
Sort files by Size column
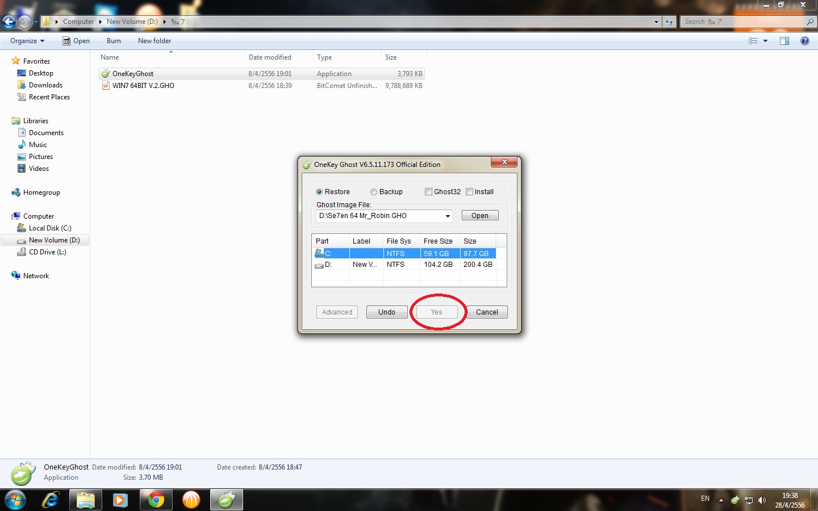(x=404, y=57)
